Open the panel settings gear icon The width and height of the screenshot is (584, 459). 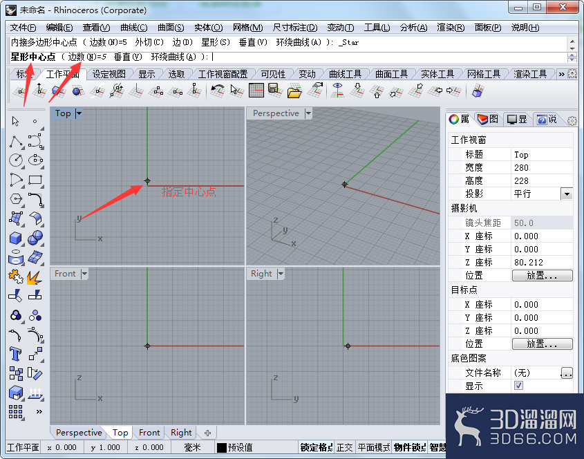pos(572,121)
